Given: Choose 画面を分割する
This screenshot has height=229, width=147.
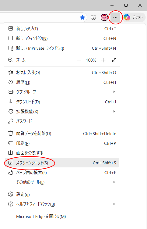Looking at the screenshot, I should point(62,153).
